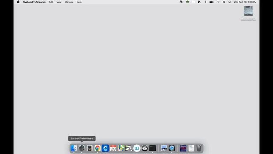Open the Wi-Fi status menu

(218, 2)
